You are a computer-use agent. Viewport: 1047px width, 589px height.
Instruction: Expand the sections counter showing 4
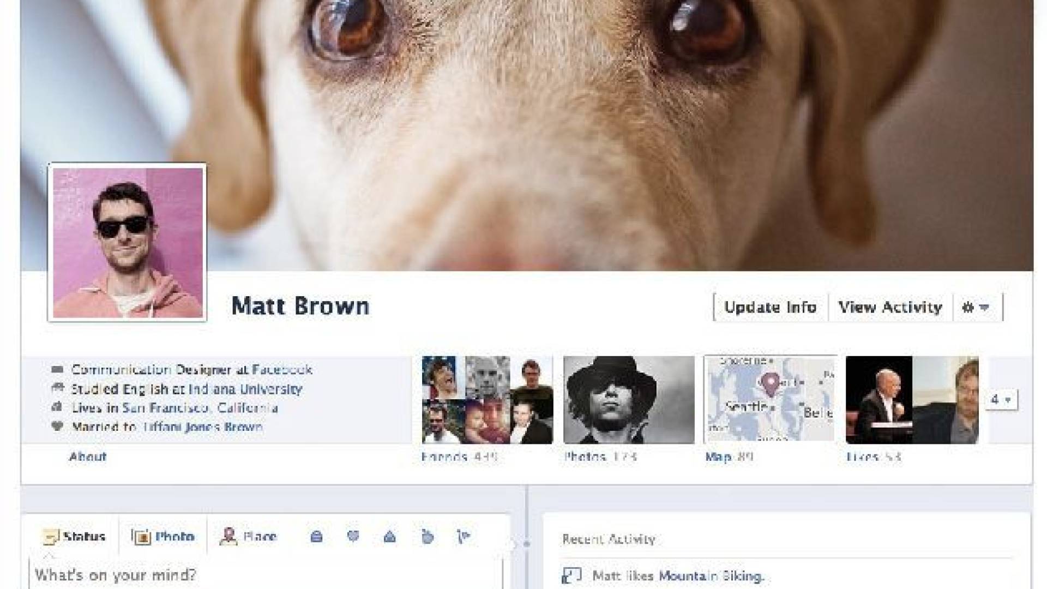pos(1001,400)
